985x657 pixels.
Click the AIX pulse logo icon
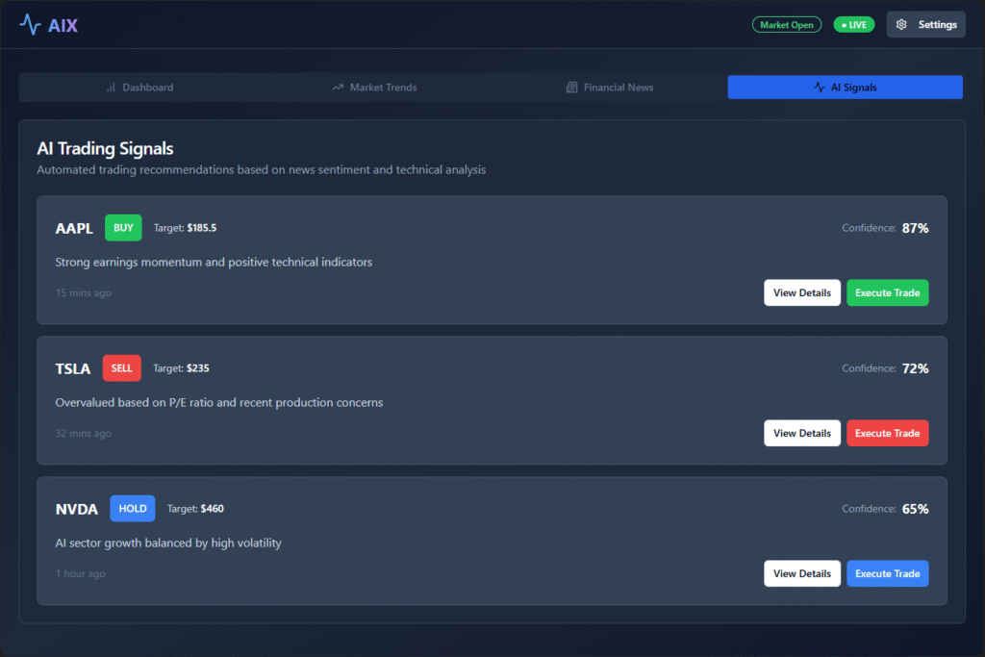tap(30, 25)
